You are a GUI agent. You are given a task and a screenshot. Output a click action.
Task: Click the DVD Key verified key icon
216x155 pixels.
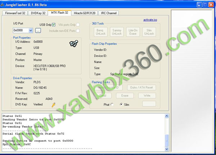point(53,105)
